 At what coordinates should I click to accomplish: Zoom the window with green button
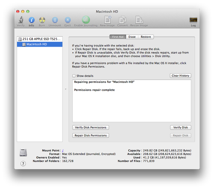(x=28, y=12)
